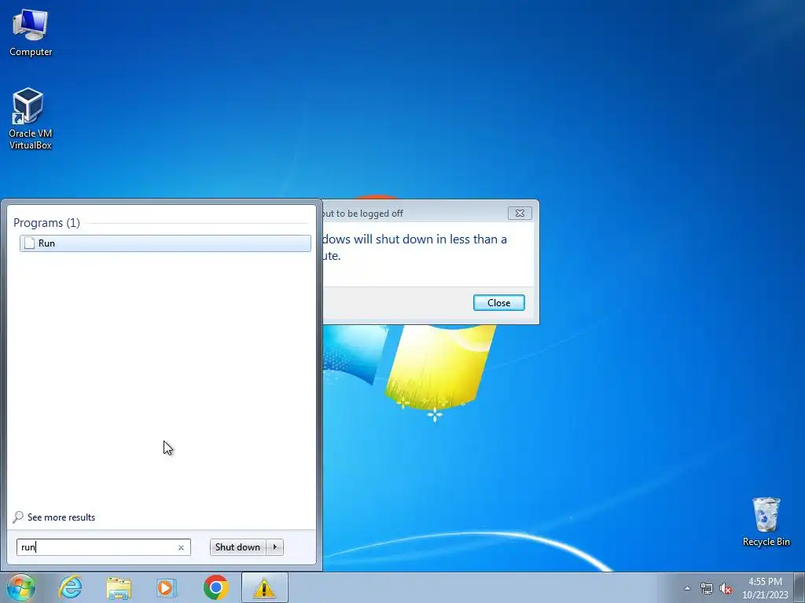805x603 pixels.
Task: Select the Oracle VM VirtualBox shortcut
Action: click(x=31, y=119)
